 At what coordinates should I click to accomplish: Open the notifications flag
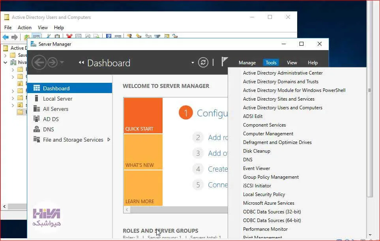[225, 62]
